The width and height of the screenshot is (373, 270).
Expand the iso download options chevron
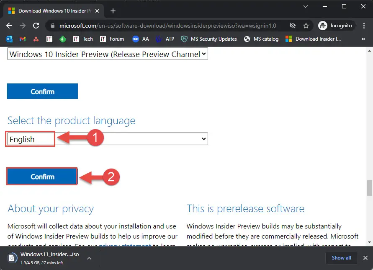[89, 258]
